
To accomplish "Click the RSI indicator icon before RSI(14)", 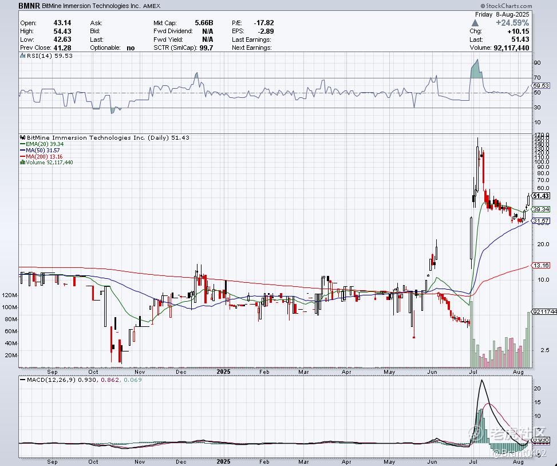I will pyautogui.click(x=22, y=56).
